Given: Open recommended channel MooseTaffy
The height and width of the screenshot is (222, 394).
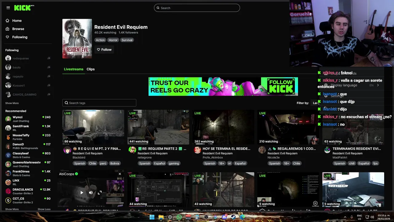Looking at the screenshot, I should tap(28, 137).
